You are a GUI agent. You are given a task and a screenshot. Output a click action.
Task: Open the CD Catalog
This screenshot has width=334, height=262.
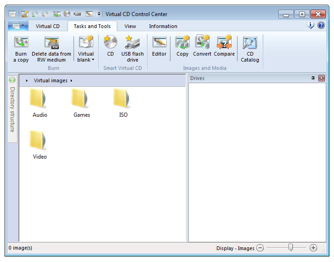click(250, 49)
